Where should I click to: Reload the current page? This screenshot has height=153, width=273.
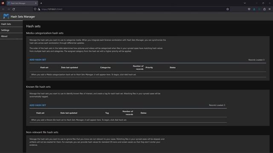(14, 9)
